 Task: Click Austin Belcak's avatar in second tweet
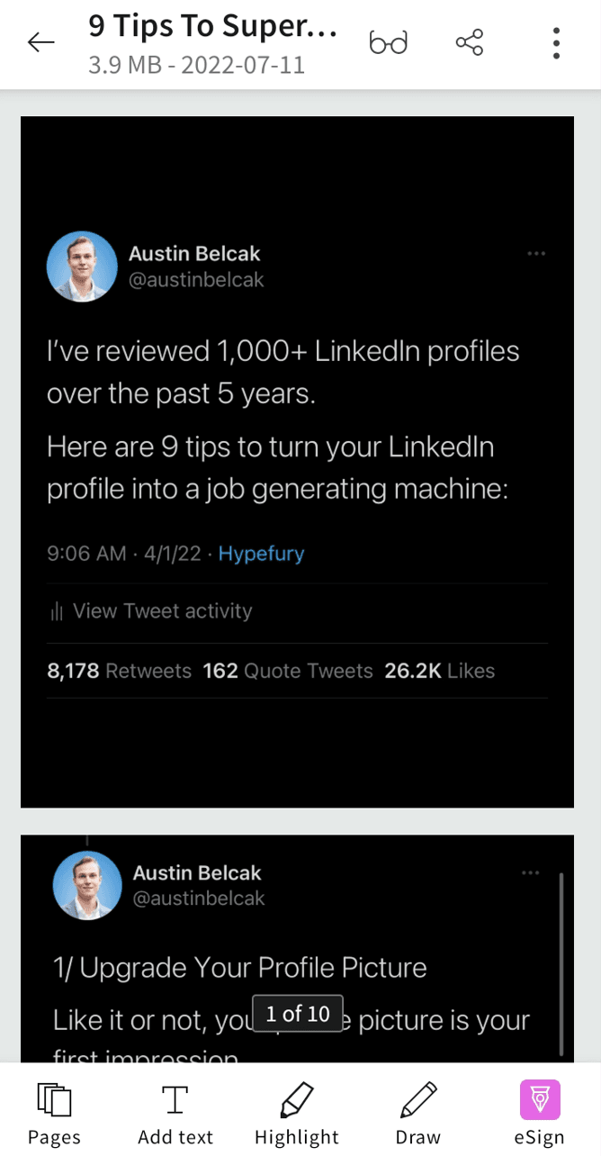88,885
